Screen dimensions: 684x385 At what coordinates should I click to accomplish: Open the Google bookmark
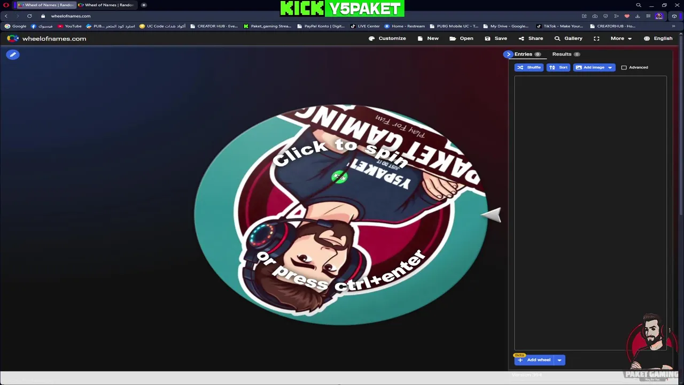click(15, 26)
